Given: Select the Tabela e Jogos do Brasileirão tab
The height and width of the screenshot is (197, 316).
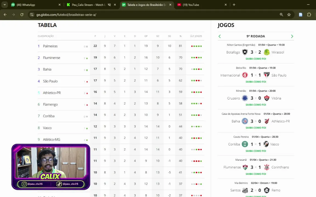Looking at the screenshot, I should [x=146, y=5].
